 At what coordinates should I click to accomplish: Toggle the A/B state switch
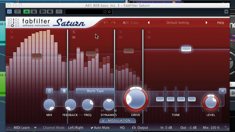tap(126, 23)
